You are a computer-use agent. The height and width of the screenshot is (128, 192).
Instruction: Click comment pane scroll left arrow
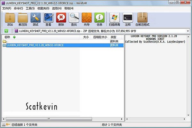tap(127, 119)
